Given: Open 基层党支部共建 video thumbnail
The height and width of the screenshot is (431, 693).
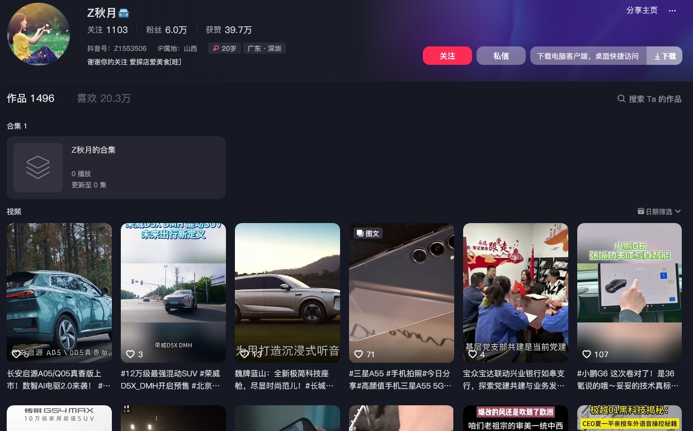Looking at the screenshot, I should [516, 293].
